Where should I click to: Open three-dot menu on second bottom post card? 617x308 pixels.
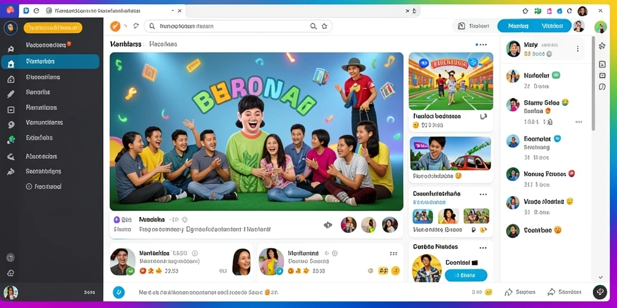coord(393,253)
